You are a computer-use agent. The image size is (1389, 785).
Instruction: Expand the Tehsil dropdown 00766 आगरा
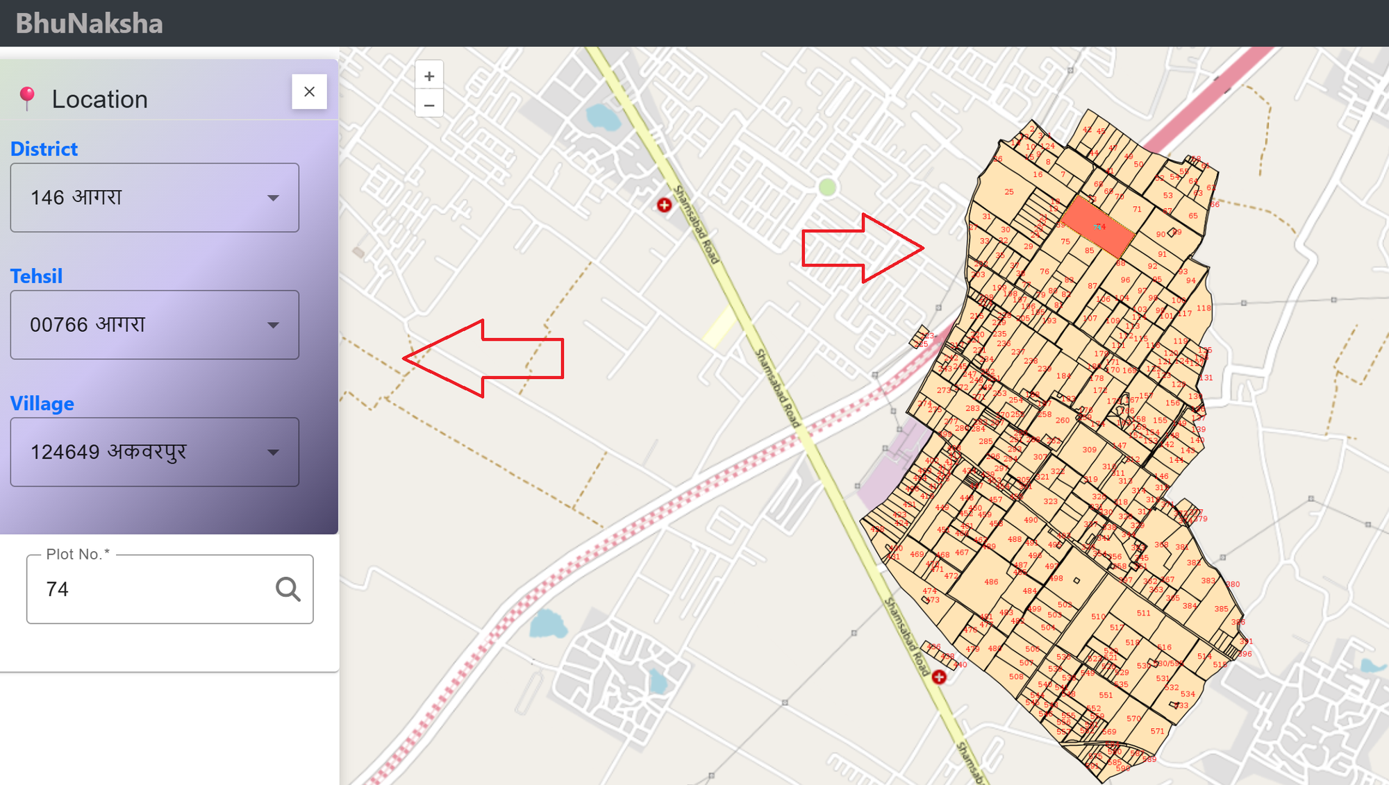click(x=154, y=325)
